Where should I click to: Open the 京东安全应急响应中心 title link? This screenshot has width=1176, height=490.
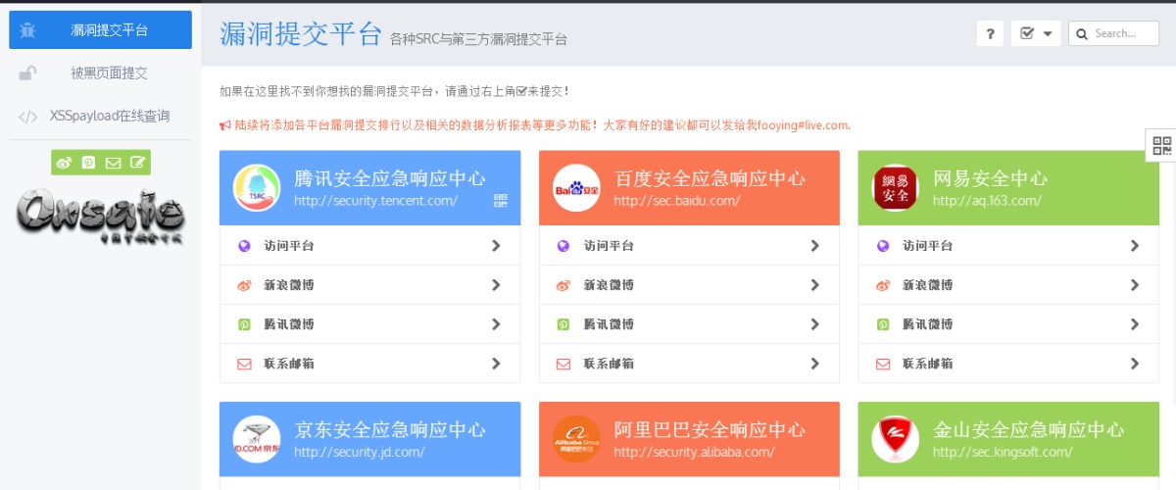389,430
